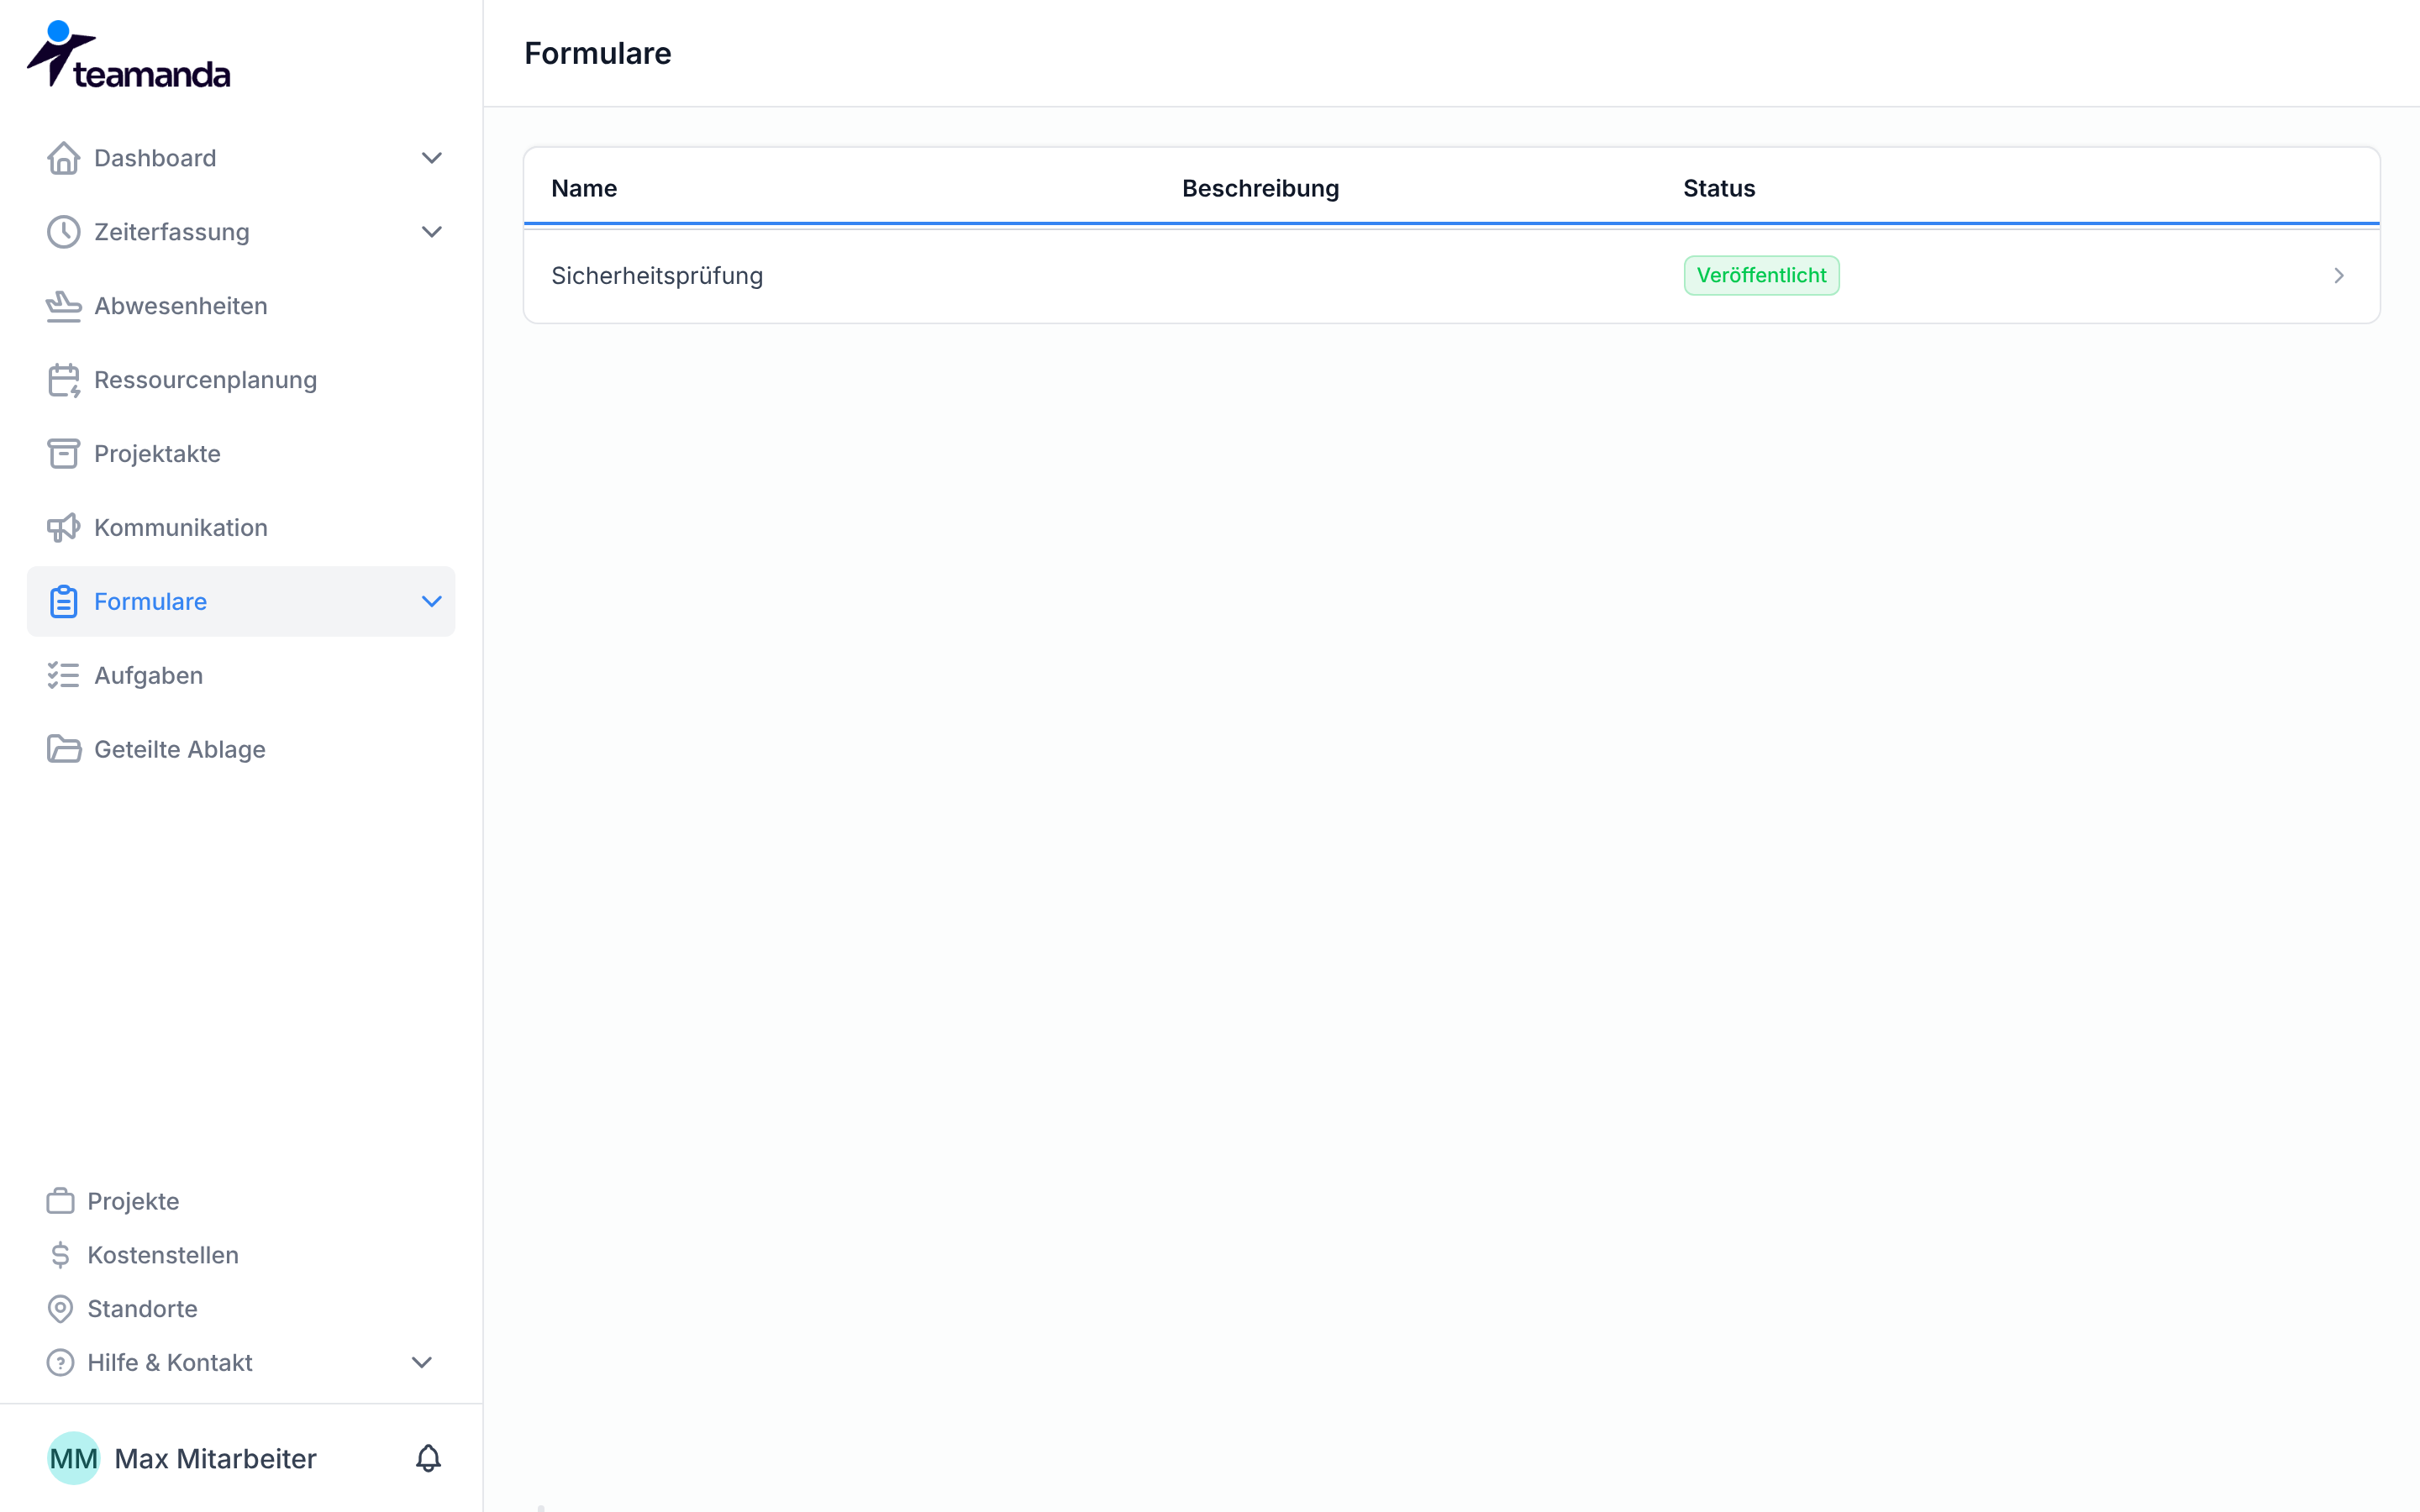Viewport: 2420px width, 1512px height.
Task: Click the Ressourcenplanung calendar icon
Action: coord(64,380)
